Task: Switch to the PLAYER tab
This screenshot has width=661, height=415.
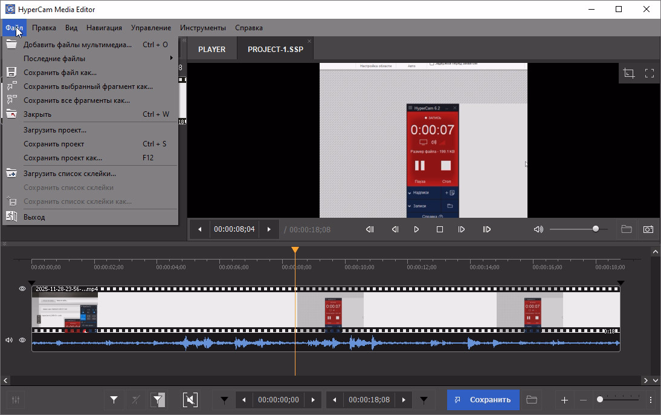Action: click(211, 50)
